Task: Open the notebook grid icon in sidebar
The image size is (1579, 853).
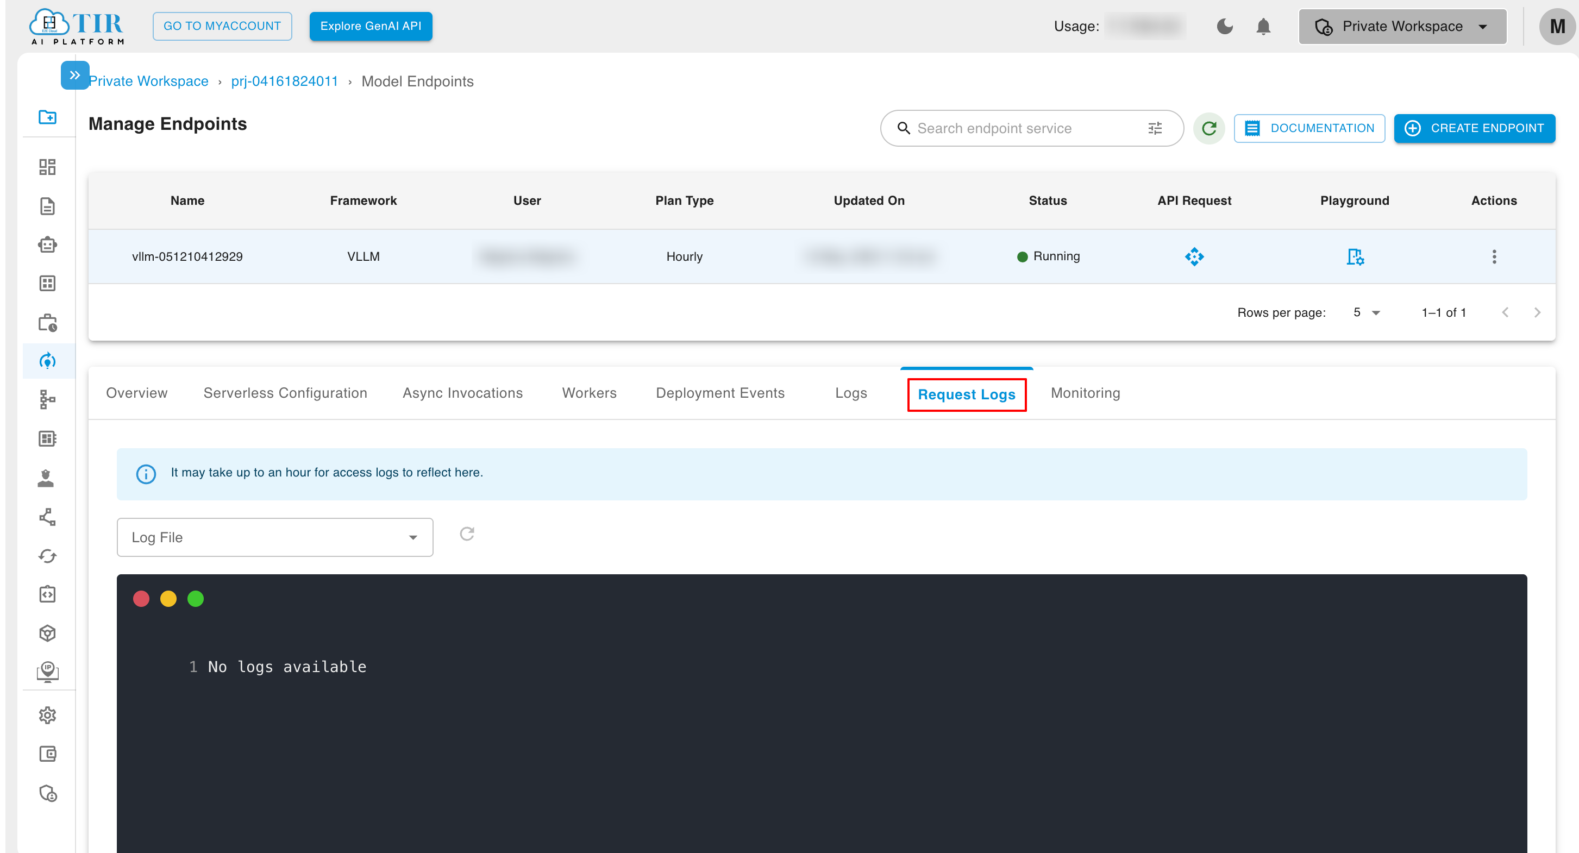Action: pyautogui.click(x=47, y=439)
